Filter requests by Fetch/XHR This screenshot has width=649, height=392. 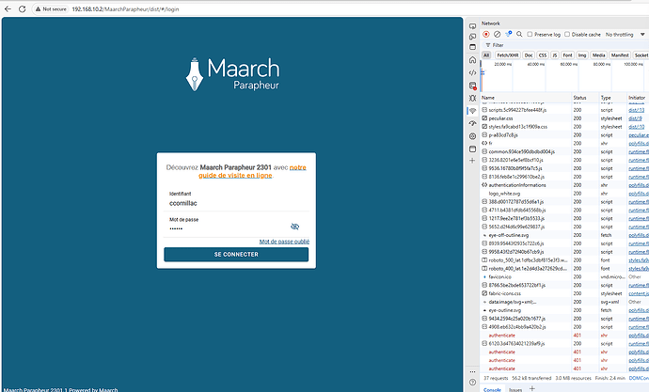coord(508,55)
